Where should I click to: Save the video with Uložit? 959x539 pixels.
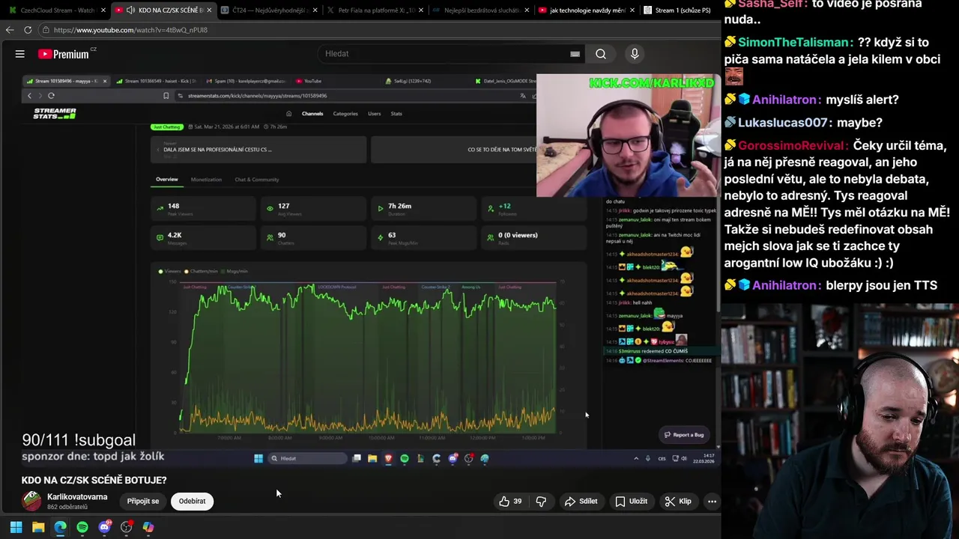pyautogui.click(x=631, y=502)
